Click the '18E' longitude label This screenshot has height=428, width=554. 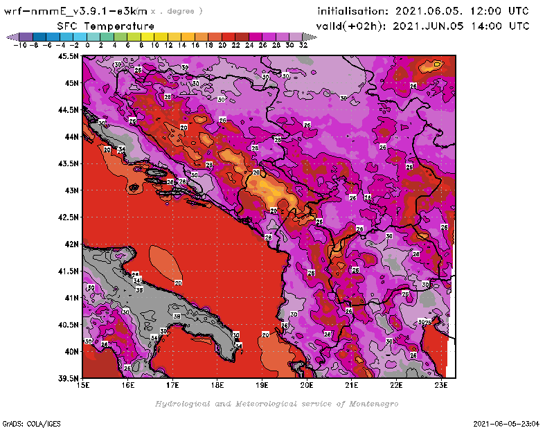click(x=217, y=385)
